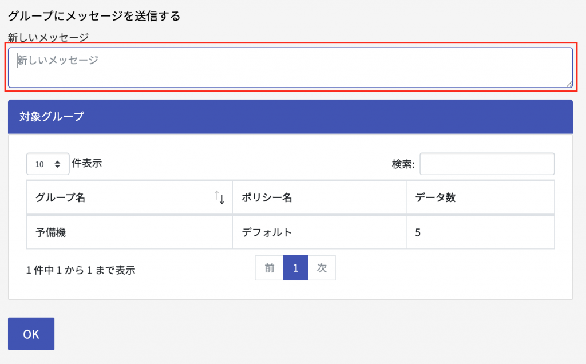
Task: Click the 新しいメッセージ field label
Action: click(49, 38)
